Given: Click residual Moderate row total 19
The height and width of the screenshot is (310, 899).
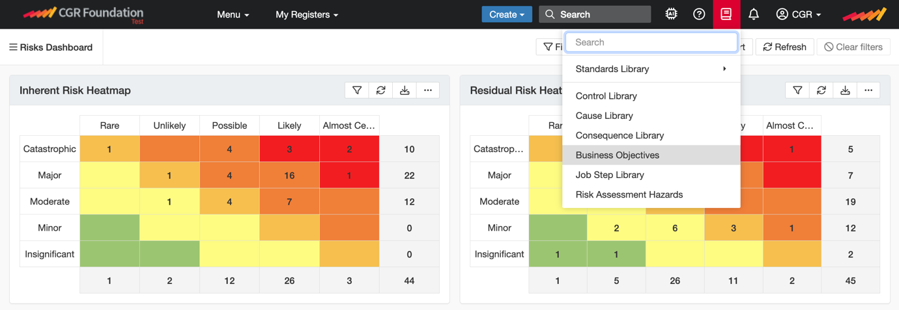Looking at the screenshot, I should (x=850, y=201).
